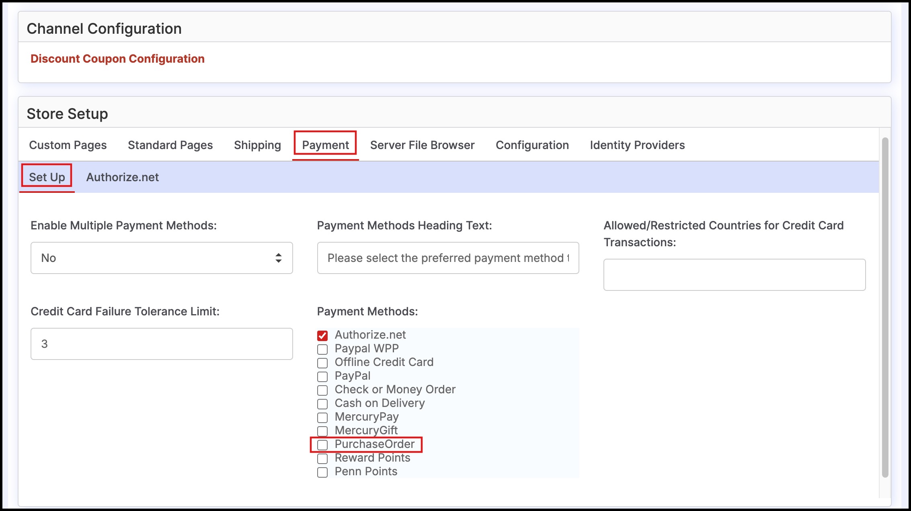Expand Enable Multiple Payment Methods dropdown

click(162, 258)
